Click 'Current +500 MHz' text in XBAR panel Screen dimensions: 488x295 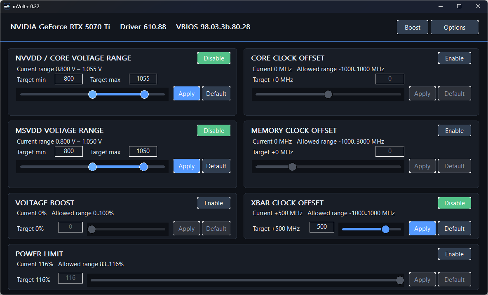point(278,213)
